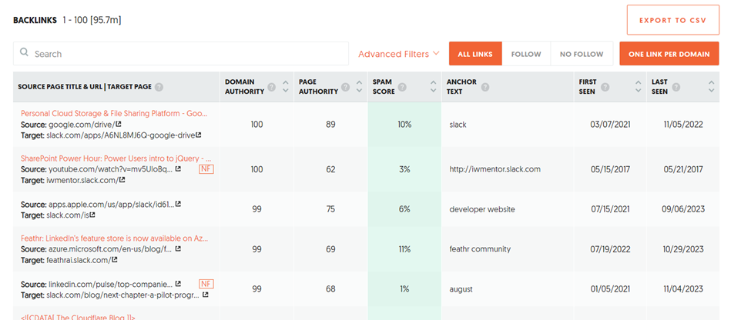Sort table by Last Seen arrows
751x320 pixels.
[711, 87]
